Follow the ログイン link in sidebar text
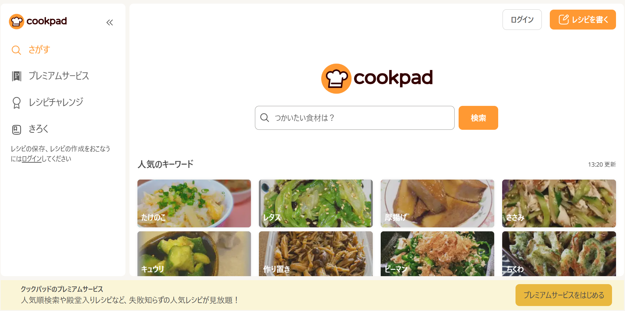Viewport: 625px width, 311px height. click(x=32, y=159)
